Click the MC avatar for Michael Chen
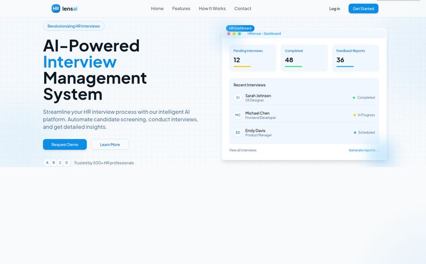 (x=237, y=115)
